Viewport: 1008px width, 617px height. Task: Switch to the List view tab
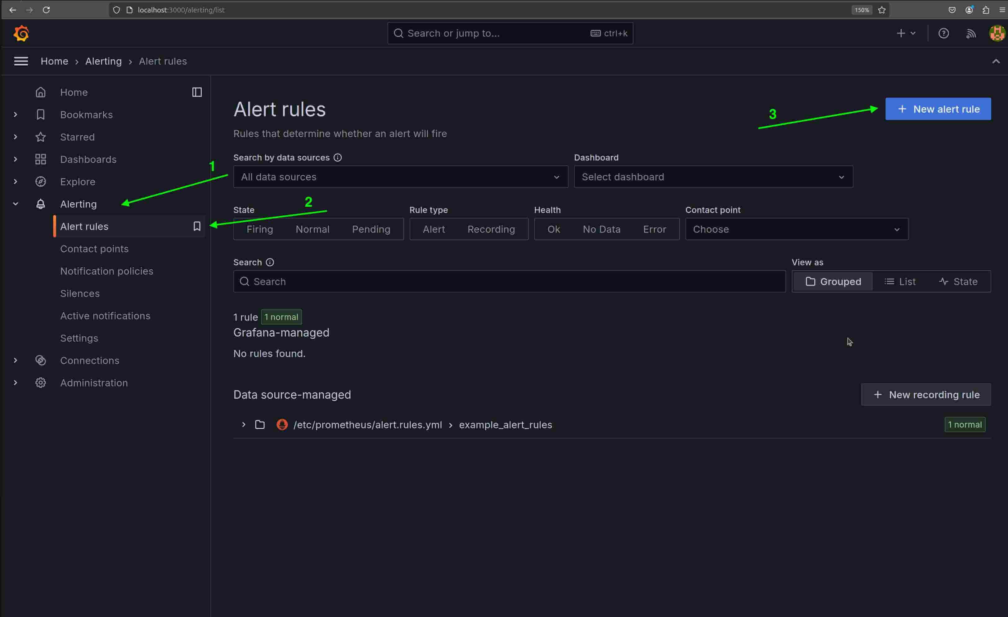[x=900, y=281]
